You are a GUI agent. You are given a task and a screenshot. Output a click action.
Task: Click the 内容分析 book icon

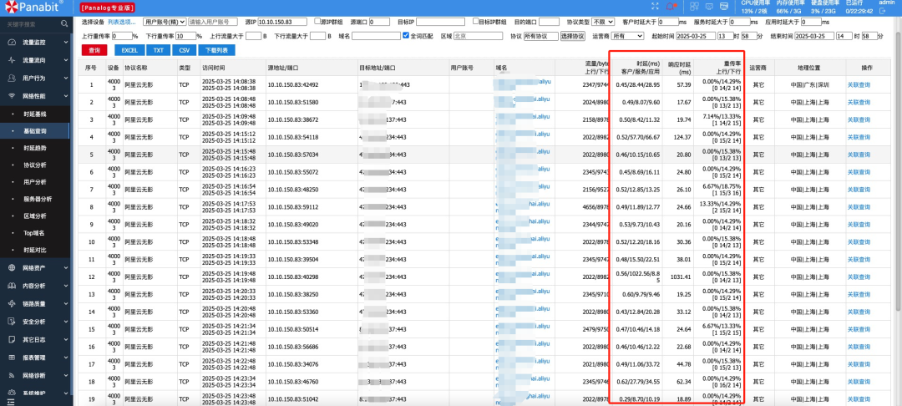point(12,285)
